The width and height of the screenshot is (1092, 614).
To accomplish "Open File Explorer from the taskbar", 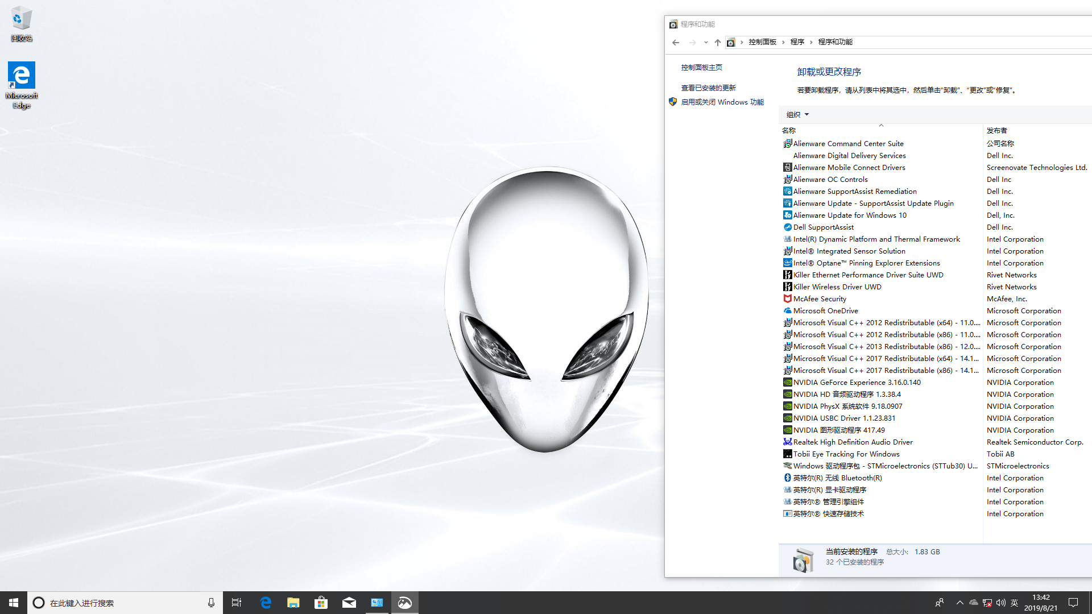I will point(293,603).
